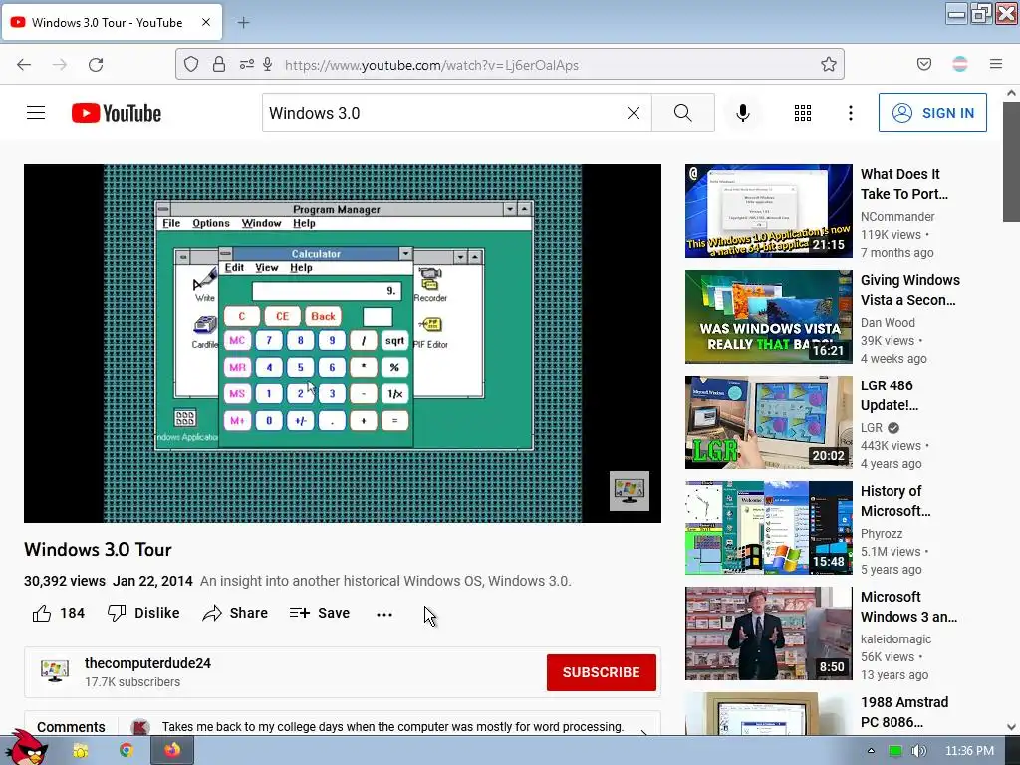The height and width of the screenshot is (765, 1020).
Task: Open the site permissions icon in address bar
Action: tap(247, 64)
